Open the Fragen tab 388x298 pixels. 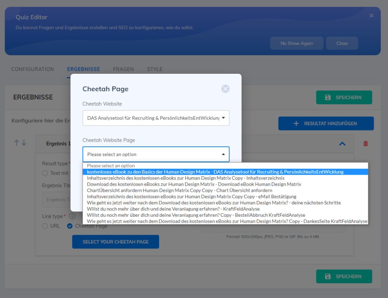(x=123, y=69)
